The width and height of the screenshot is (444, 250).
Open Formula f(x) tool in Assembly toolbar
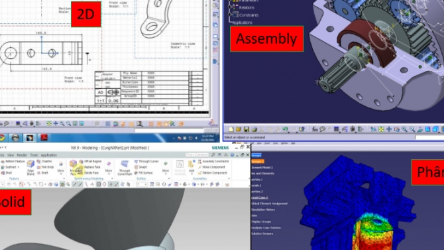(x=315, y=129)
